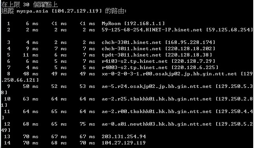Select the tpdt-3011.hinet.net hop text
Viewport: 254px width, 148px height.
132,55
